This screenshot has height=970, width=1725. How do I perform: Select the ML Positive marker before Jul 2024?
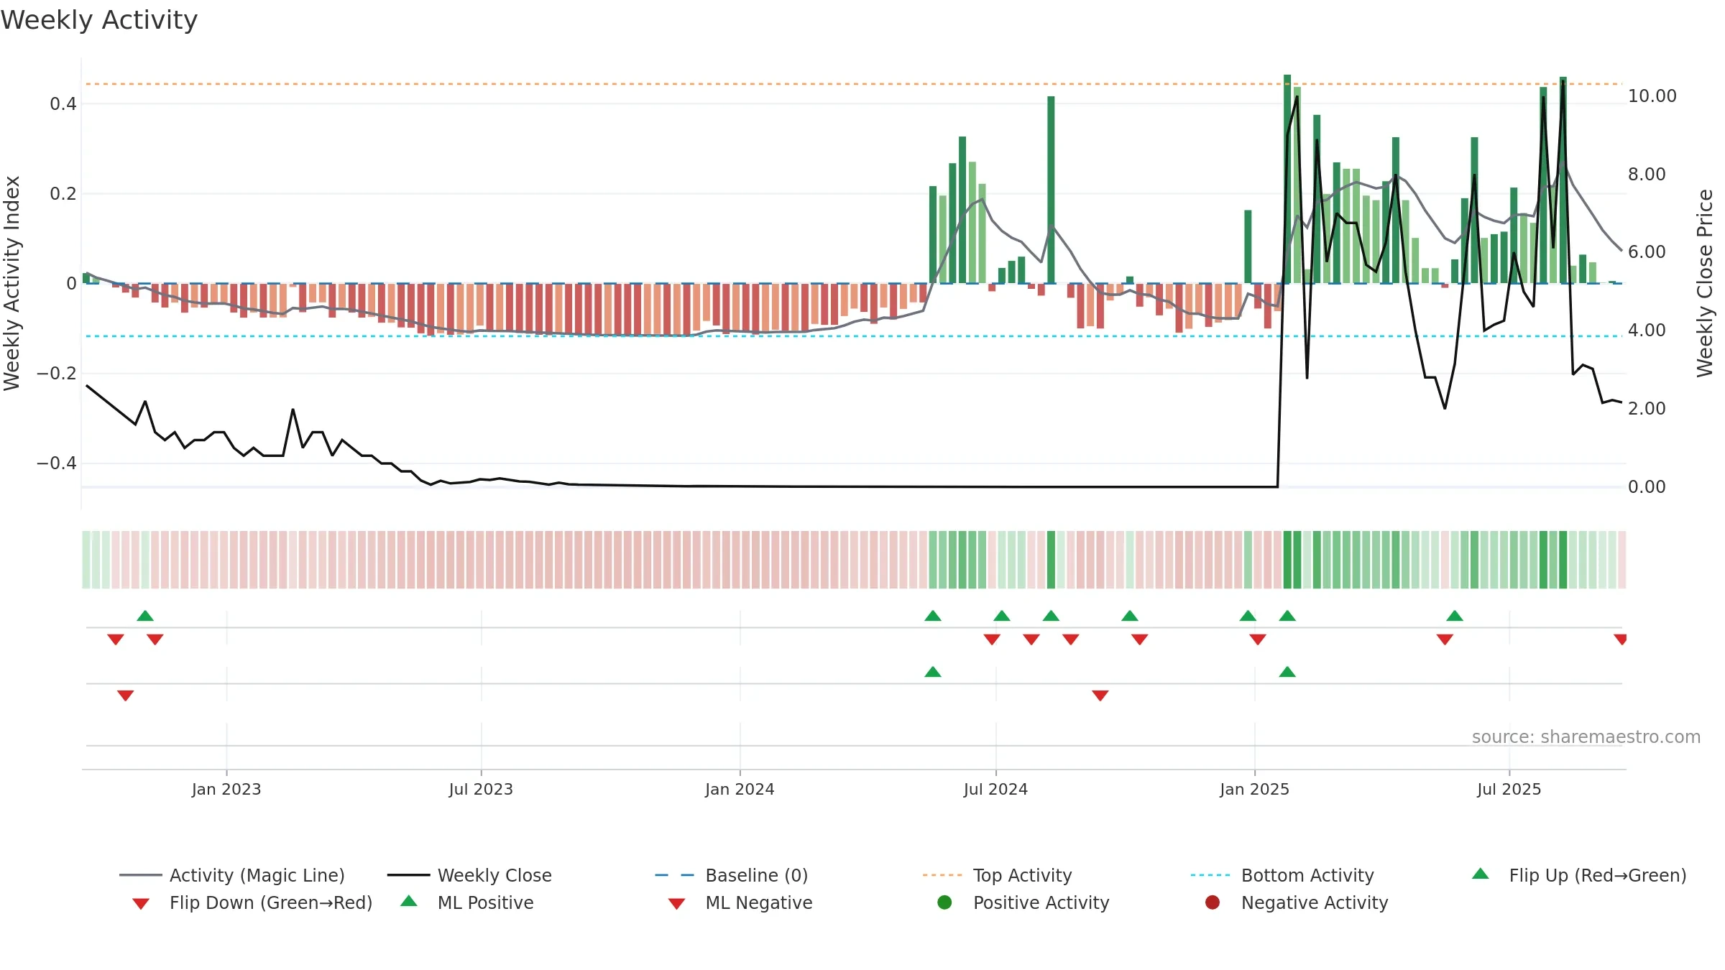pyautogui.click(x=933, y=672)
